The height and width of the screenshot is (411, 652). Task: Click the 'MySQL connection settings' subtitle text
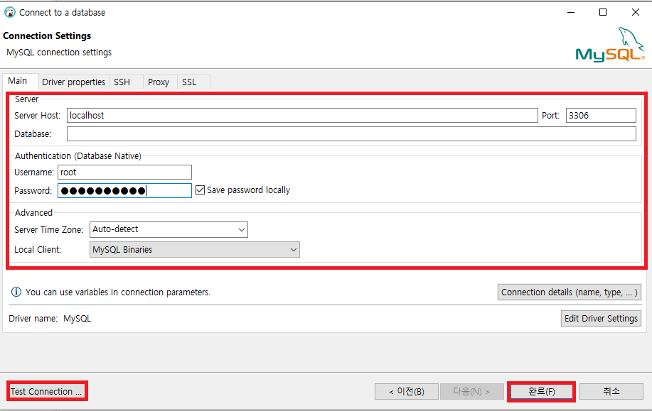pyautogui.click(x=59, y=53)
